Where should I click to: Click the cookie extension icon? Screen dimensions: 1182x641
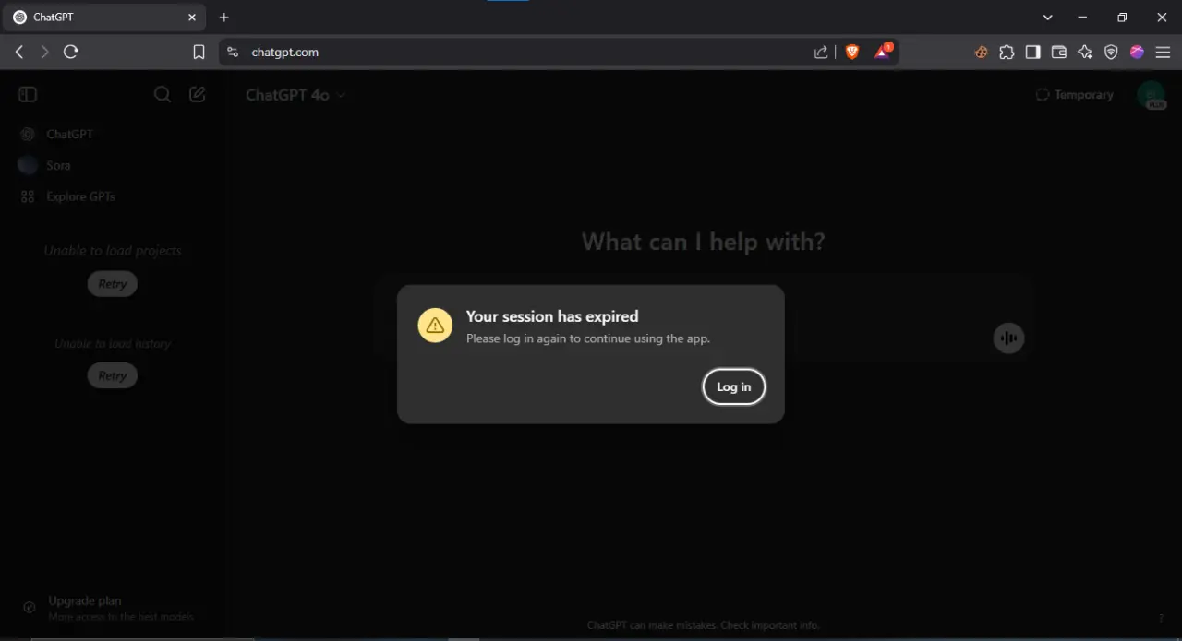point(982,53)
